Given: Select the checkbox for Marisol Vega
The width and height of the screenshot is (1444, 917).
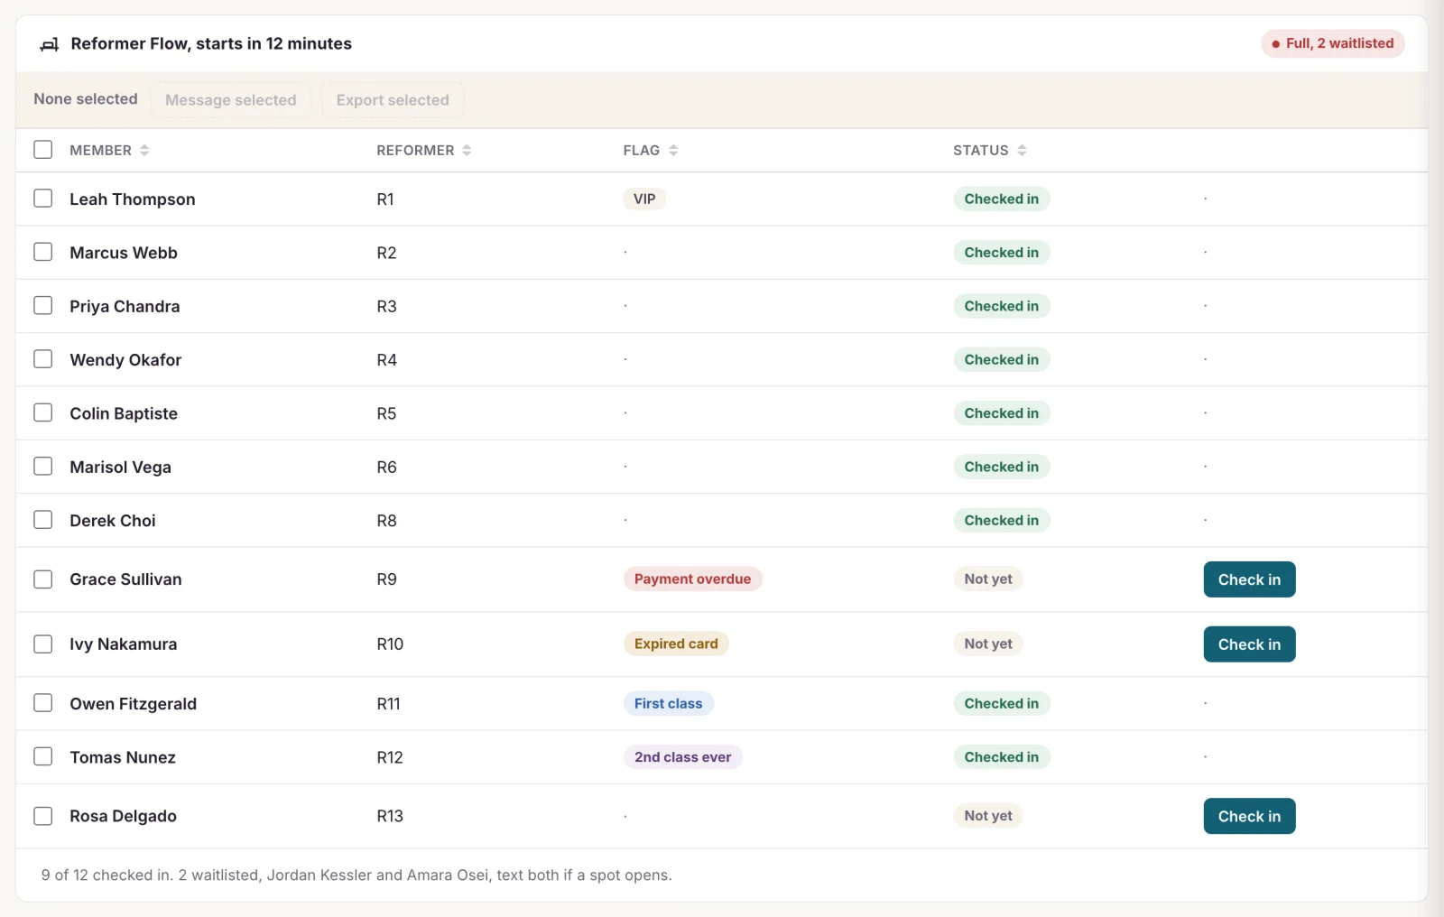Looking at the screenshot, I should click(x=43, y=467).
